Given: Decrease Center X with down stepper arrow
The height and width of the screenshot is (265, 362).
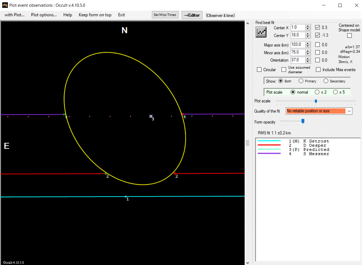Looking at the screenshot, I should pos(308,29).
